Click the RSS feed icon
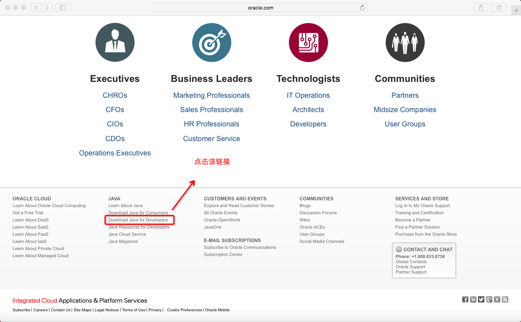Image resolution: width=521 pixels, height=322 pixels. point(505,299)
